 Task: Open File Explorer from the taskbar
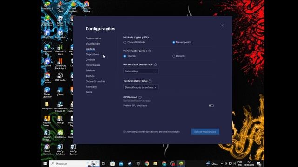coord(155,163)
